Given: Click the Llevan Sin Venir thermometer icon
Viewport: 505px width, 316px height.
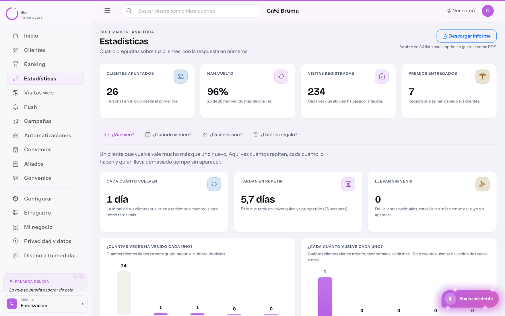Looking at the screenshot, I should click(x=482, y=184).
